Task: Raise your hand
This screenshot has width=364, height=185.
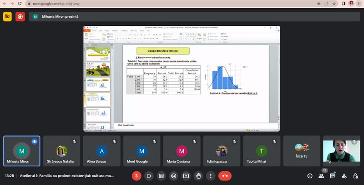Action: click(198, 175)
